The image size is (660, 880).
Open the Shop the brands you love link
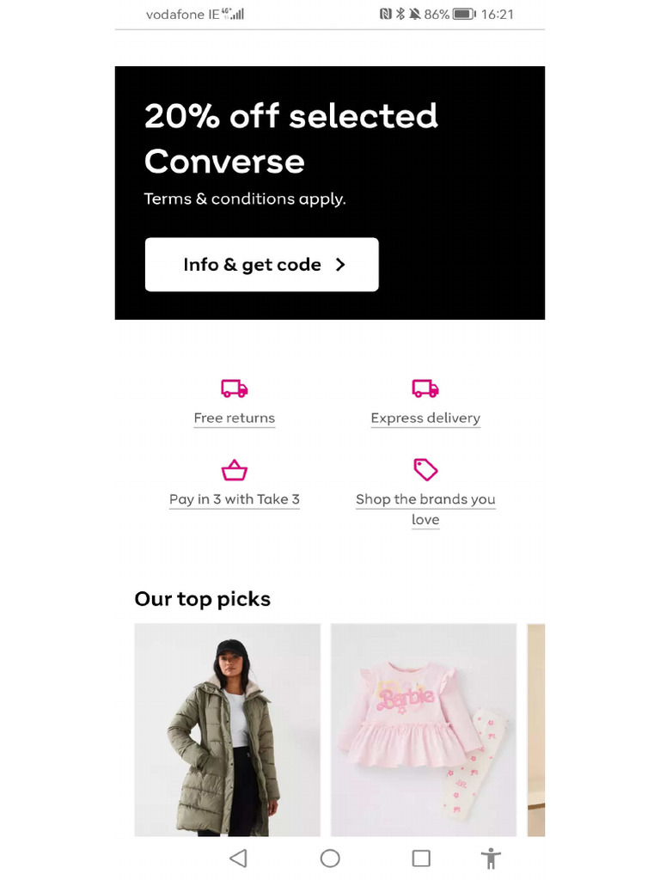(425, 509)
